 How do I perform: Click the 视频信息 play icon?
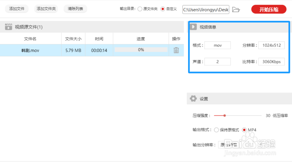193,27
